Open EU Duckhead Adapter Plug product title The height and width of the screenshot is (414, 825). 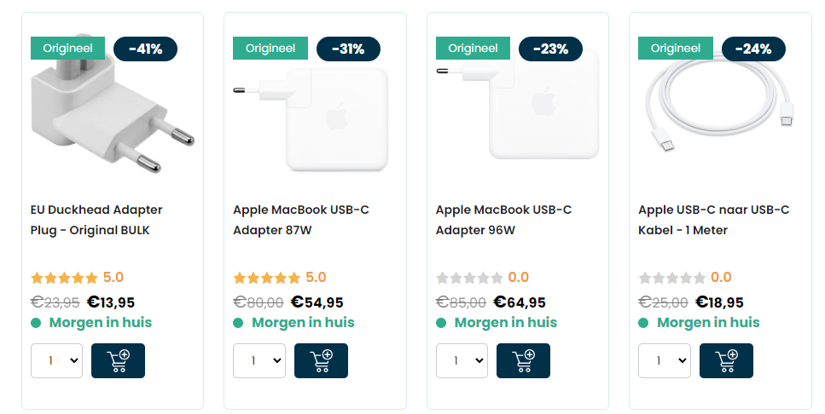(x=96, y=220)
